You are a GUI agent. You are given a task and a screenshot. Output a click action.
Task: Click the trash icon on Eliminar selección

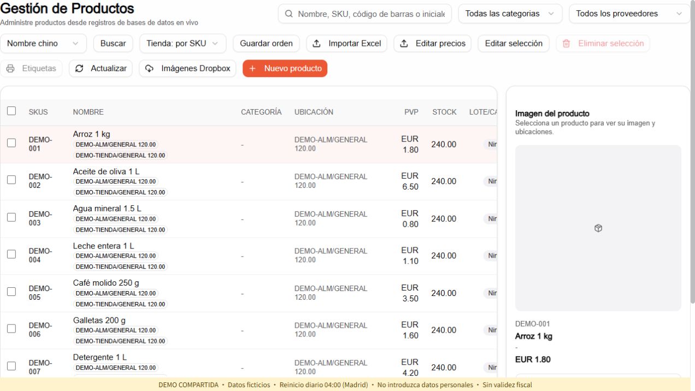tap(567, 44)
